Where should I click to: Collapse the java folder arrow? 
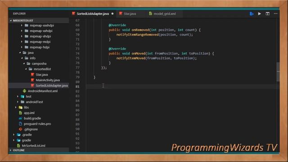tap(20, 53)
